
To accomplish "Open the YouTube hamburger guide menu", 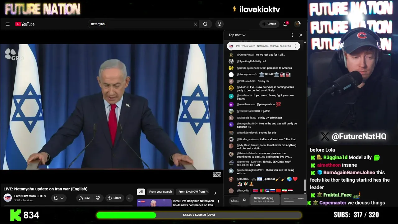I will pos(7,24).
